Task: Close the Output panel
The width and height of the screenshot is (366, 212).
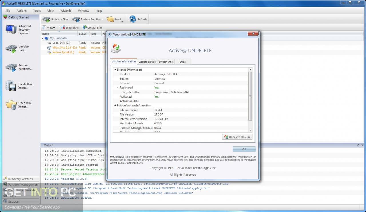Action: pos(362,145)
